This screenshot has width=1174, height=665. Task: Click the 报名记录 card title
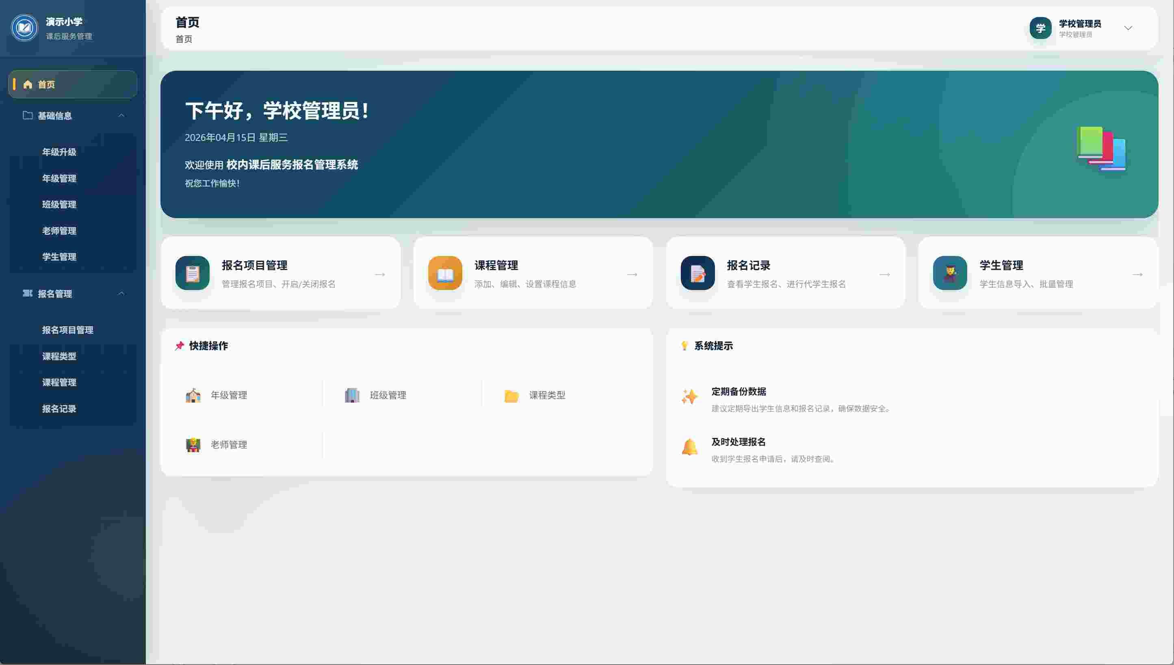click(748, 265)
